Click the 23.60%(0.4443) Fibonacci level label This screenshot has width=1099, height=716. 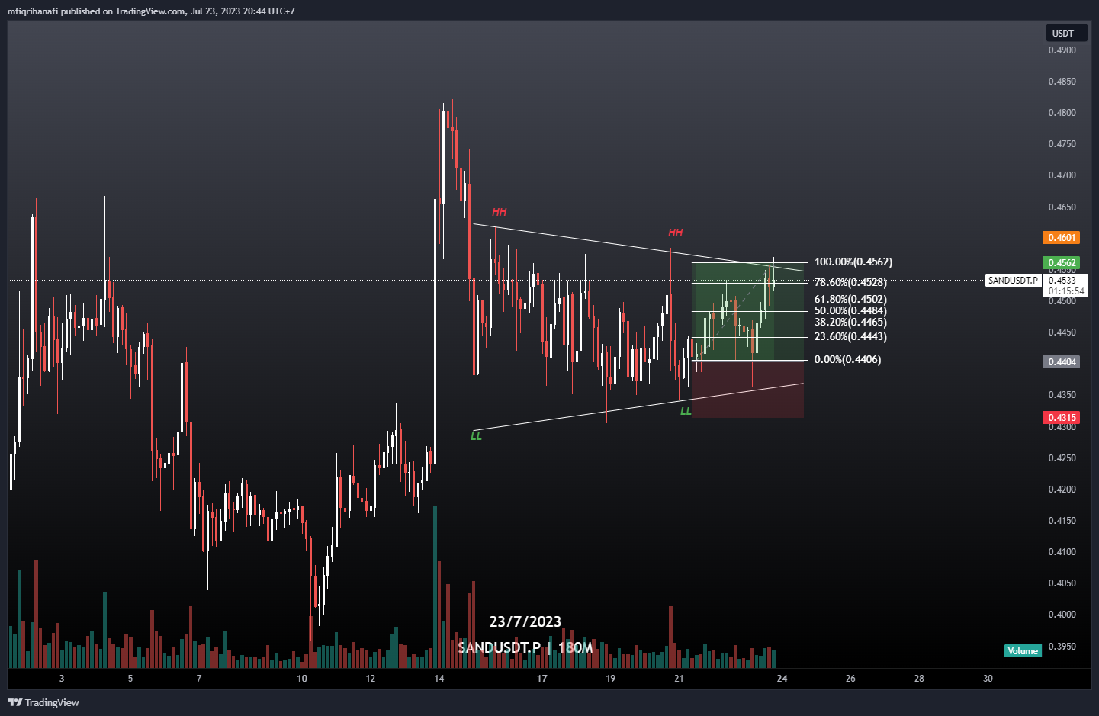coord(850,336)
